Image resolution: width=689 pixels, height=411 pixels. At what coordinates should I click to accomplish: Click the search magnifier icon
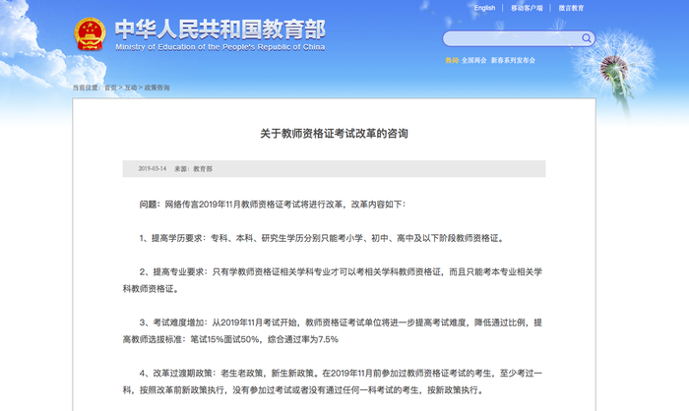587,39
